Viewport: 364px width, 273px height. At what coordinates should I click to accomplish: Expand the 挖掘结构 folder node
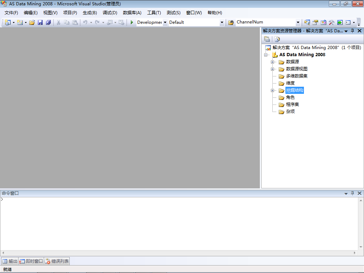pyautogui.click(x=273, y=91)
